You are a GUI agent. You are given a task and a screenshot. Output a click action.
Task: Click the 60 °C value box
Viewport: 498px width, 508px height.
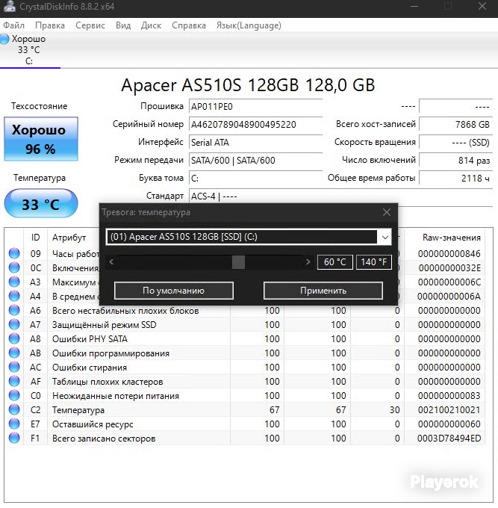tap(334, 261)
